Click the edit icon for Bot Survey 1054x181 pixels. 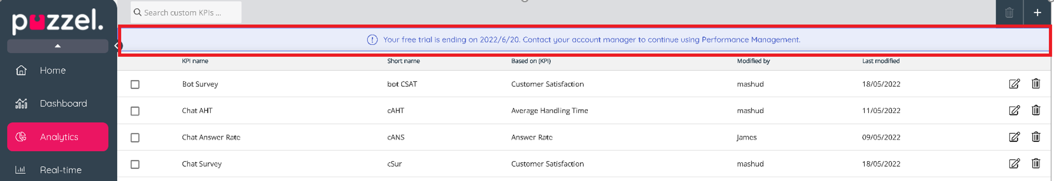click(x=1014, y=84)
